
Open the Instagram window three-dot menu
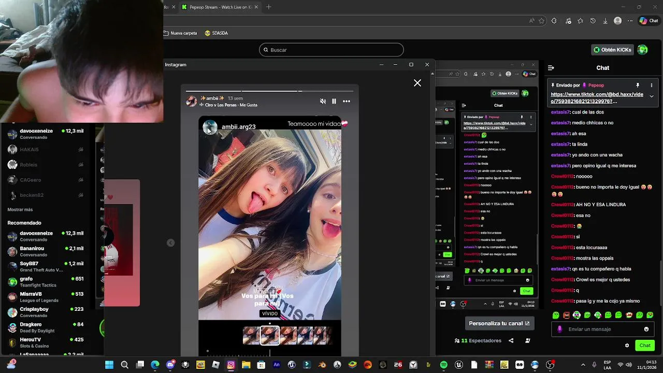click(x=382, y=65)
